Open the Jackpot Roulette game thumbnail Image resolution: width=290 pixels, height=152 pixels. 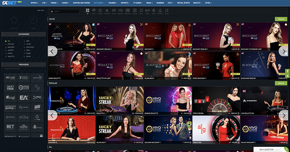71,37
